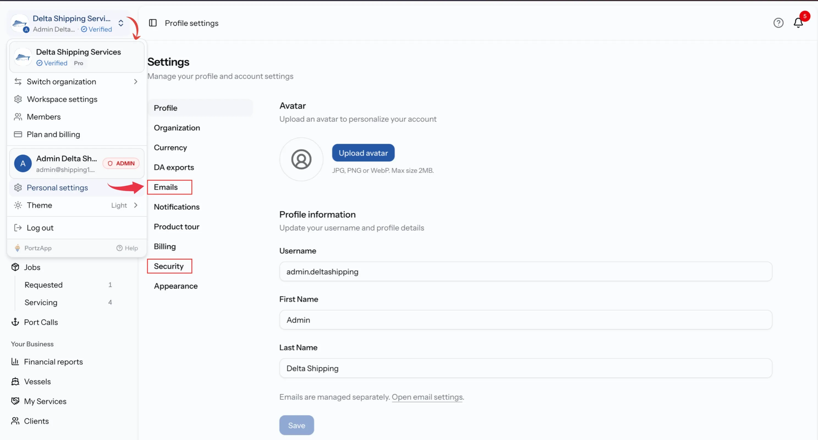This screenshot has width=818, height=440.
Task: Click the Delta Shipping logo in dropdown card
Action: tap(23, 57)
